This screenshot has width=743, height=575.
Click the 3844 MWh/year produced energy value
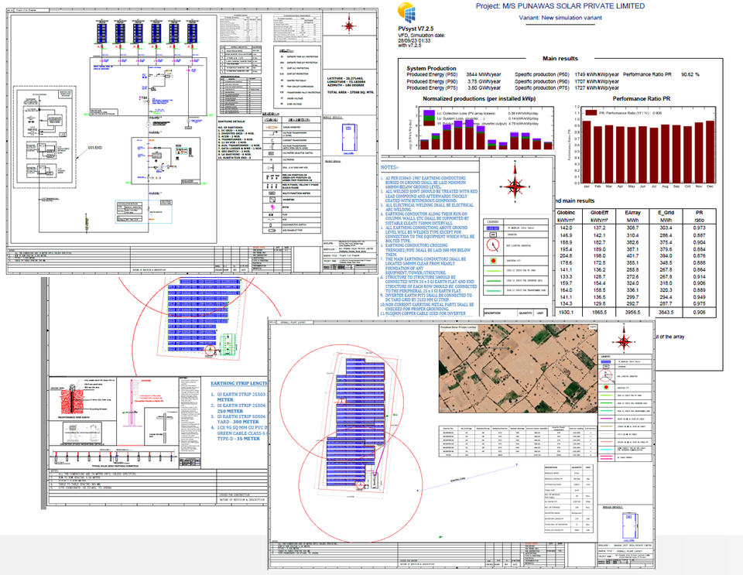pos(483,75)
